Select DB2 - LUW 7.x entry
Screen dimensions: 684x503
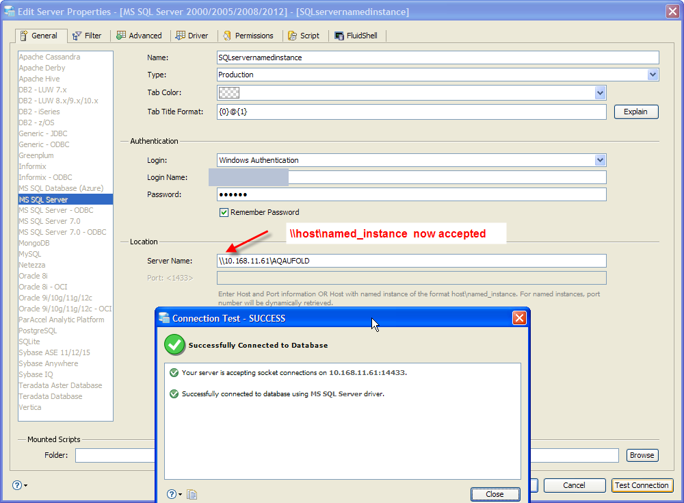pos(42,90)
